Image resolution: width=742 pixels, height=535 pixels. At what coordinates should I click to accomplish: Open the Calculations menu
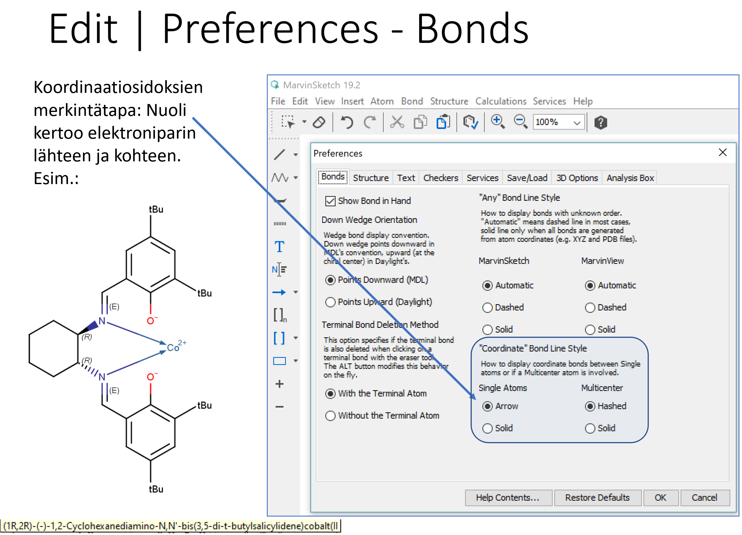point(501,101)
